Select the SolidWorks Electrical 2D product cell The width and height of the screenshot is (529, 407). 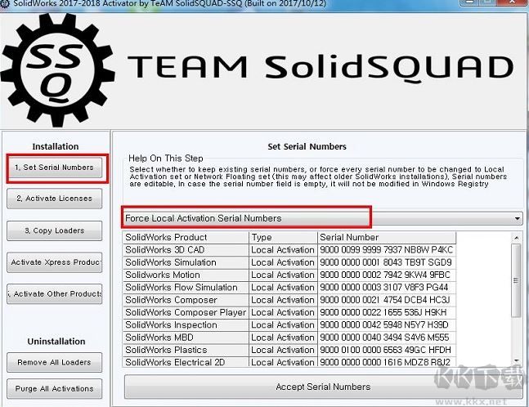coord(186,362)
